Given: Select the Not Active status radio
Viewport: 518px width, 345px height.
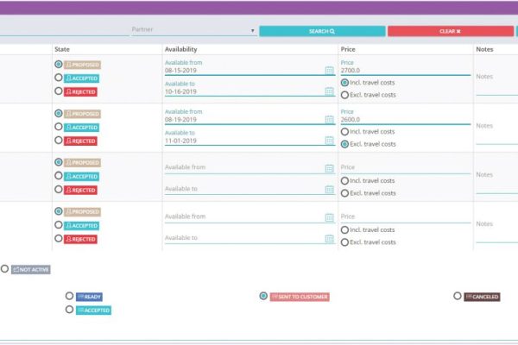Looking at the screenshot, I should pos(4,269).
